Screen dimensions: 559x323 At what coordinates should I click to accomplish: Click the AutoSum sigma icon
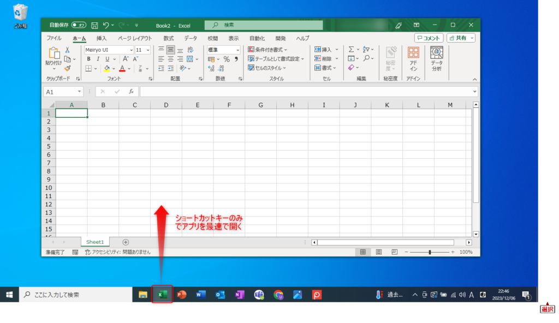(351, 50)
